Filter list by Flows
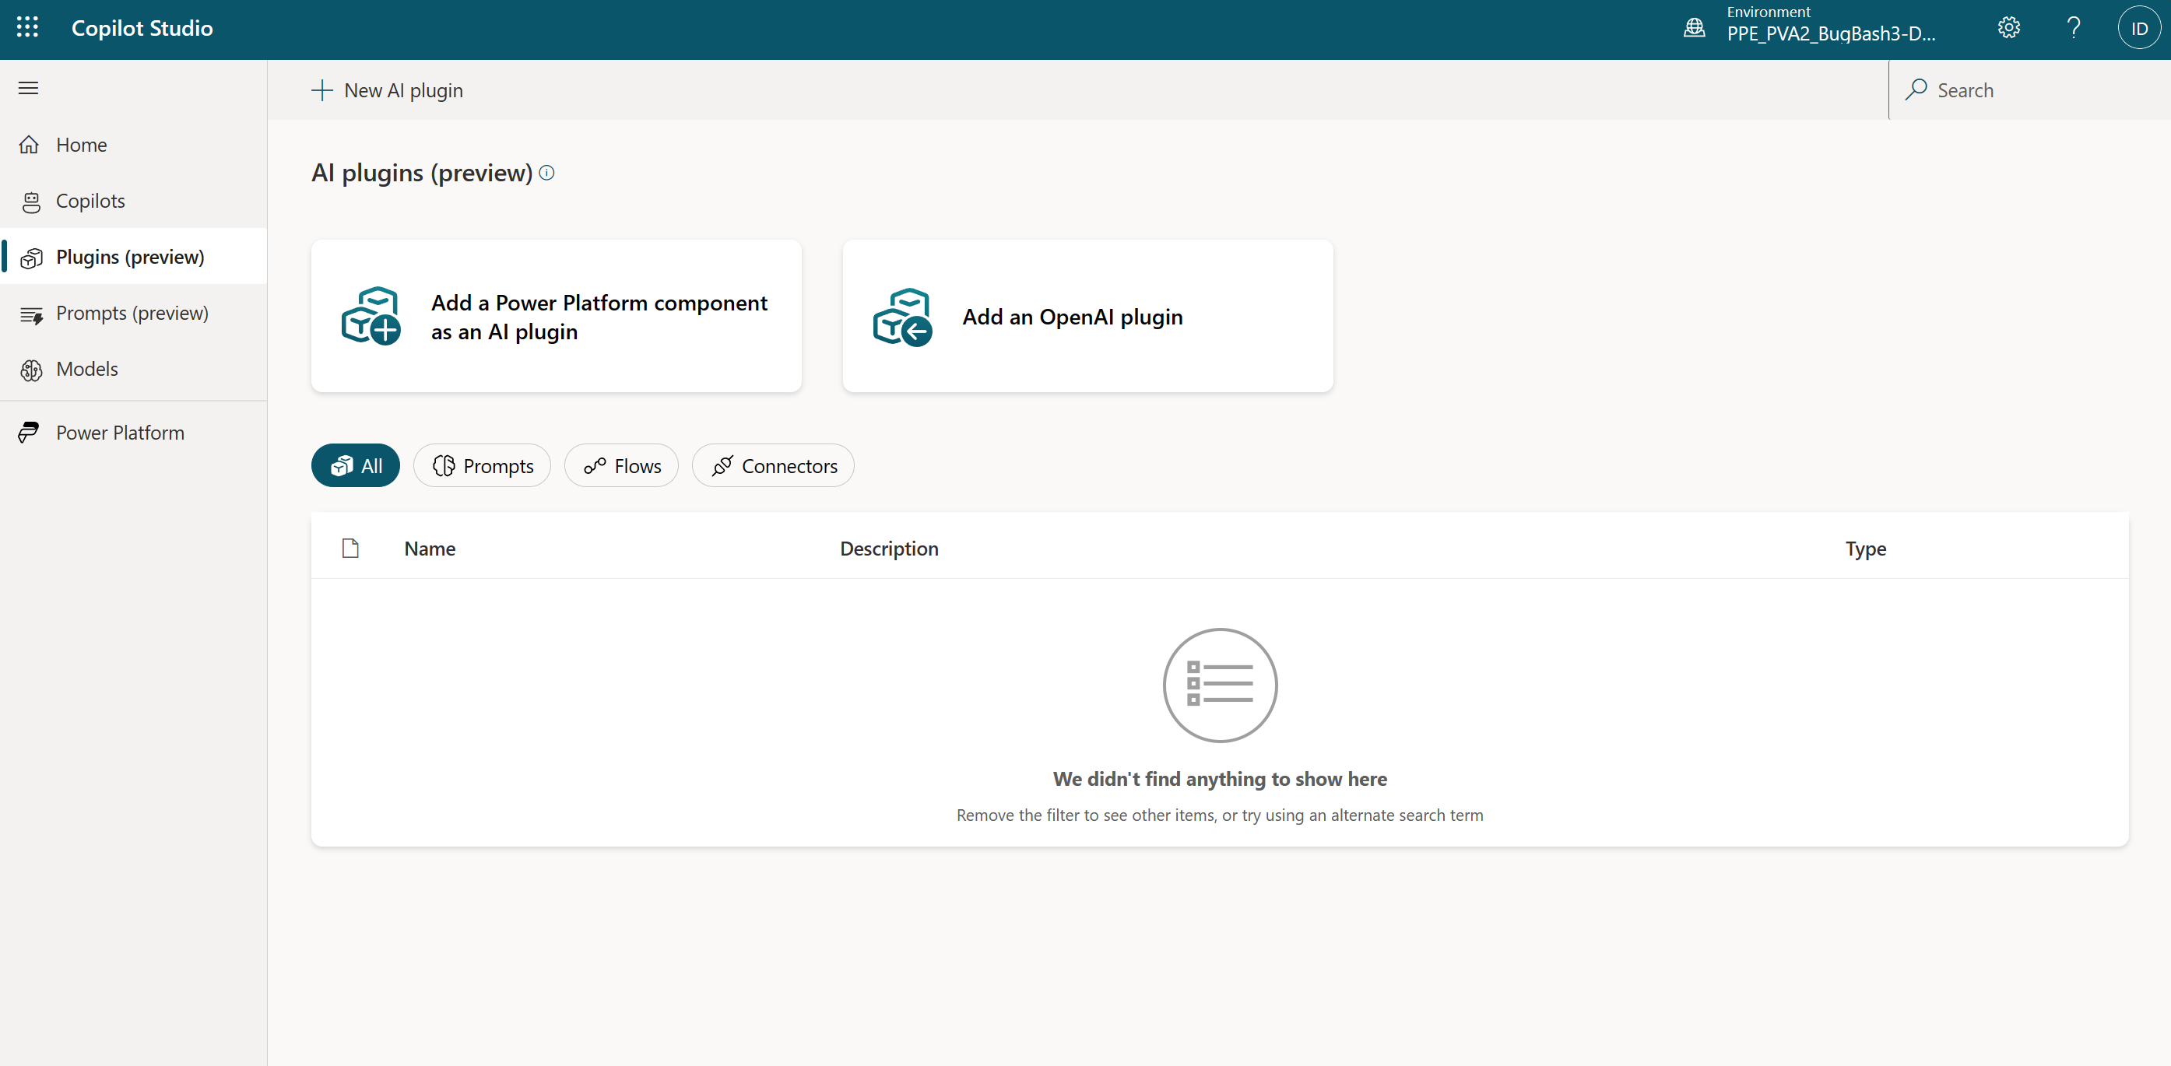2171x1066 pixels. coord(622,465)
